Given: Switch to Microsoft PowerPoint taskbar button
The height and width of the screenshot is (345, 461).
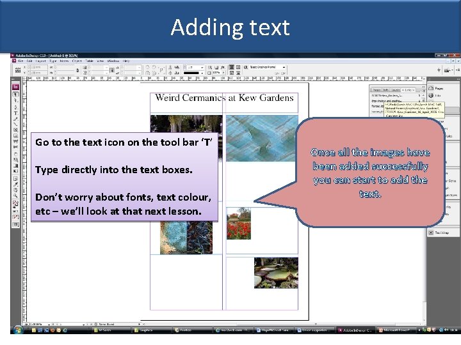Looking at the screenshot, I should pos(396,330).
